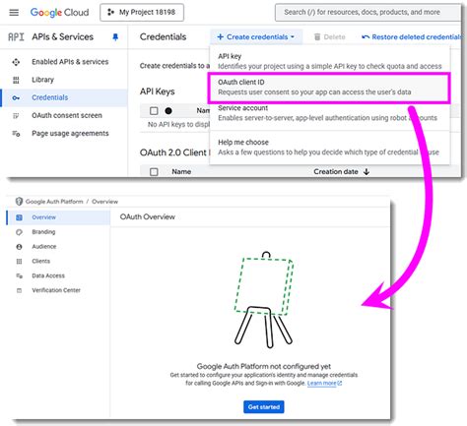Tick the API Keys select-all checkbox
The image size is (467, 426).
154,111
